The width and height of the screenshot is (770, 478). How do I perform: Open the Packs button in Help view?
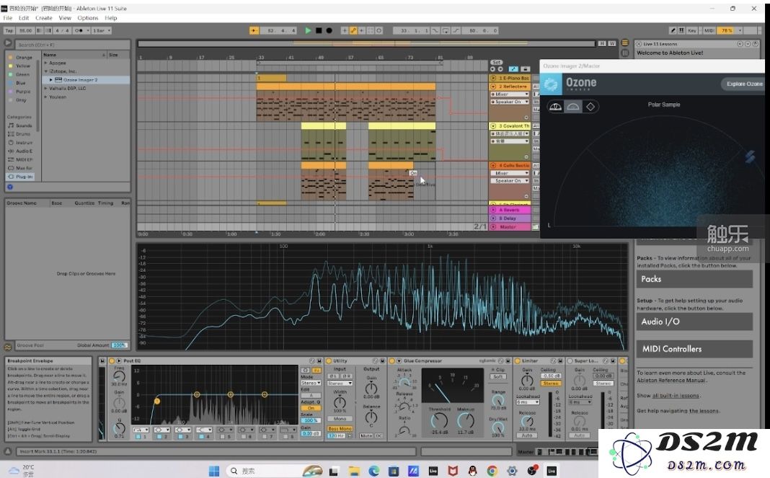pyautogui.click(x=694, y=279)
